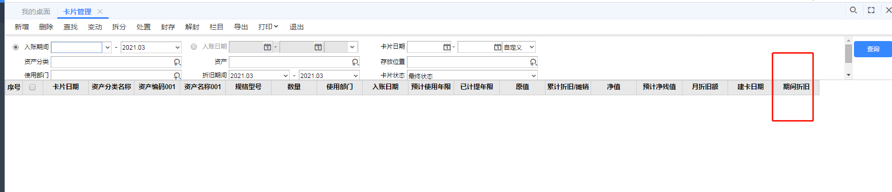Open the dropdown after the 入账日期 date fields
The width and height of the screenshot is (892, 192).
pyautogui.click(x=352, y=47)
